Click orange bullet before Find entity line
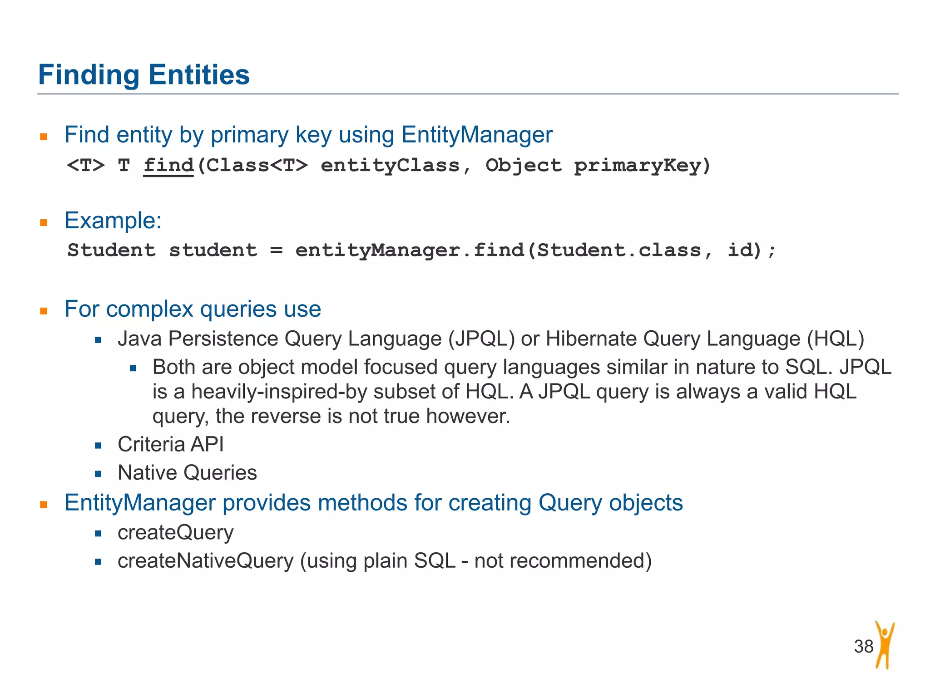The height and width of the screenshot is (697, 930). [44, 137]
